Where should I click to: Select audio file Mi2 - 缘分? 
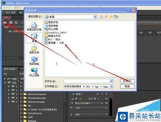pyautogui.click(x=52, y=39)
